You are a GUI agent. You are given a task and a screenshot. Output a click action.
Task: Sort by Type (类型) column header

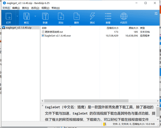(142, 28)
